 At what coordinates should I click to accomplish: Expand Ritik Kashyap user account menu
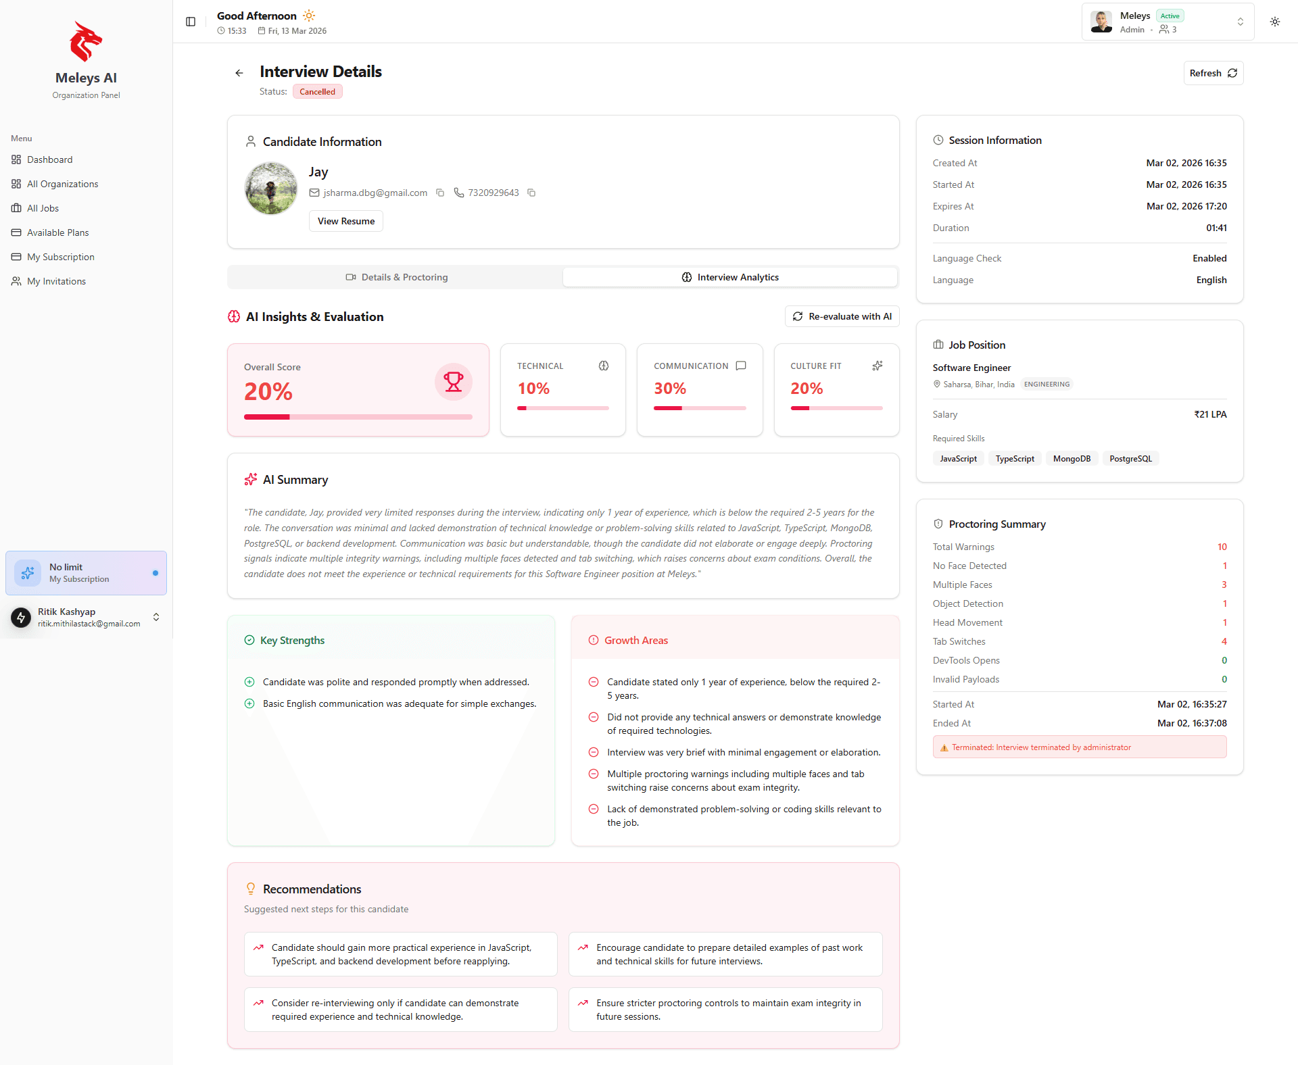156,617
